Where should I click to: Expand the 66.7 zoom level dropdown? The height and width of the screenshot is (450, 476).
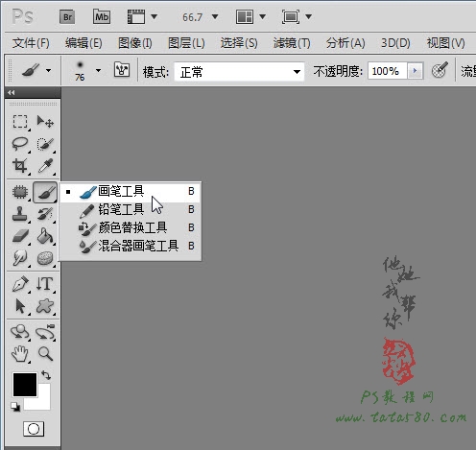[215, 16]
